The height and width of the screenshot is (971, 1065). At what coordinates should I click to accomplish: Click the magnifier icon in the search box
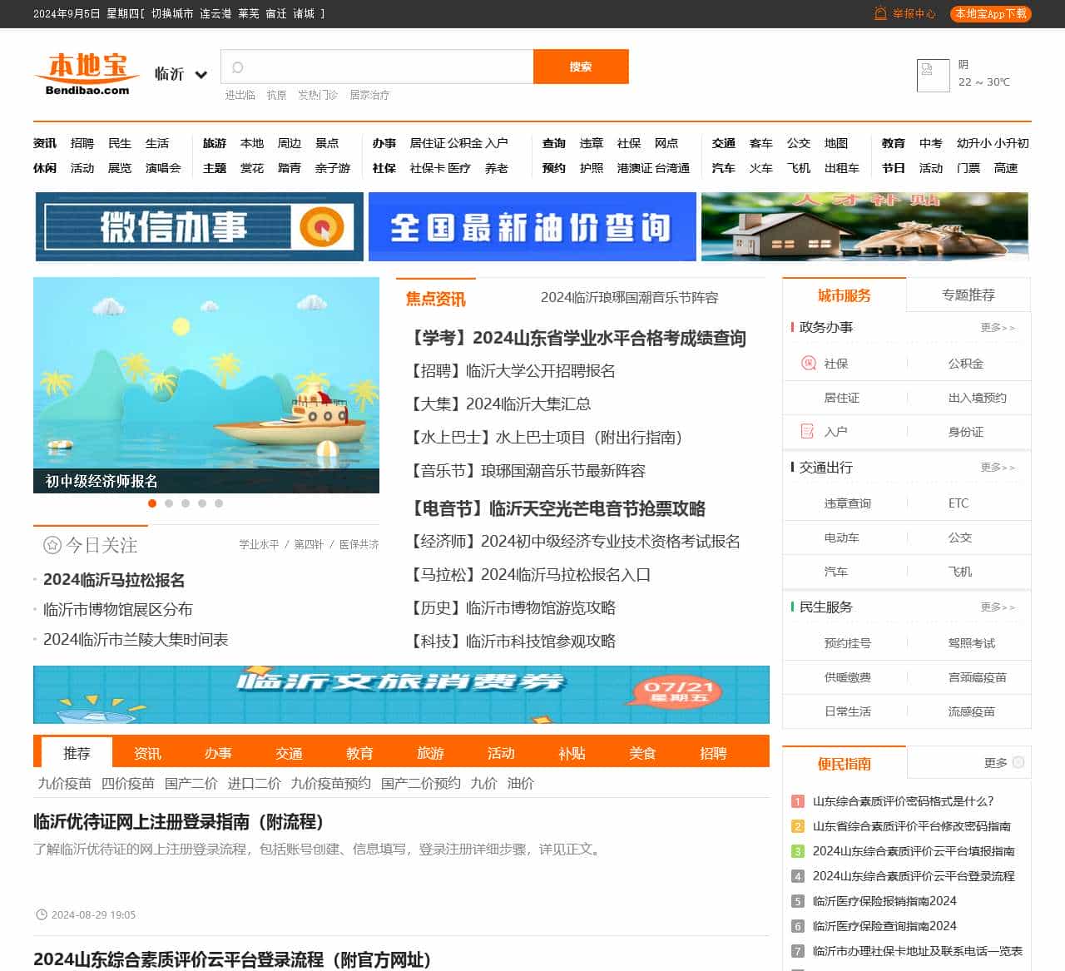pyautogui.click(x=237, y=67)
